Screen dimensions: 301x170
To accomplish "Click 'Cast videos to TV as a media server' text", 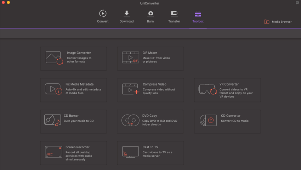I will pos(157,154).
